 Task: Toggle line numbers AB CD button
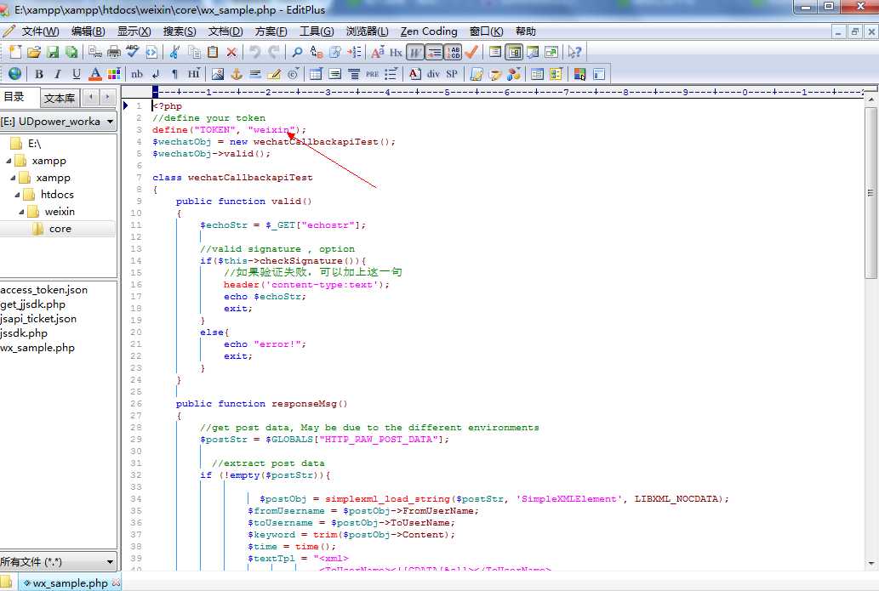pyautogui.click(x=453, y=52)
